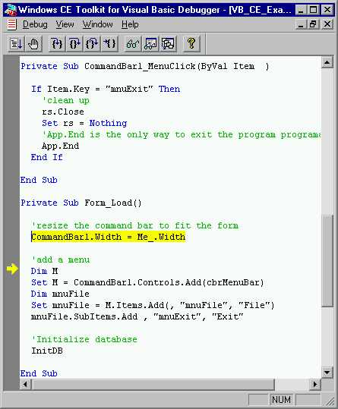Click the Run To Cursor icon

tap(109, 43)
